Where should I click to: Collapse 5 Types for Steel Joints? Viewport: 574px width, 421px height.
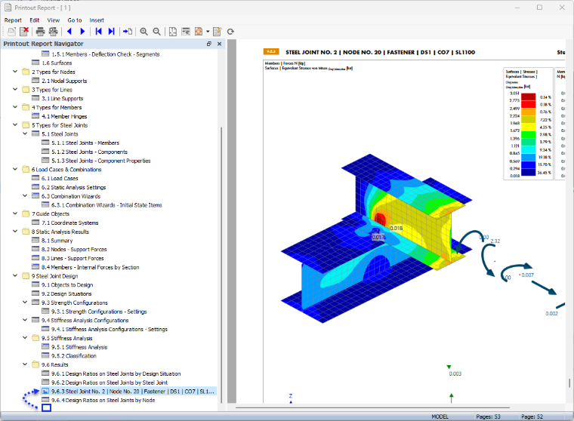point(15,124)
